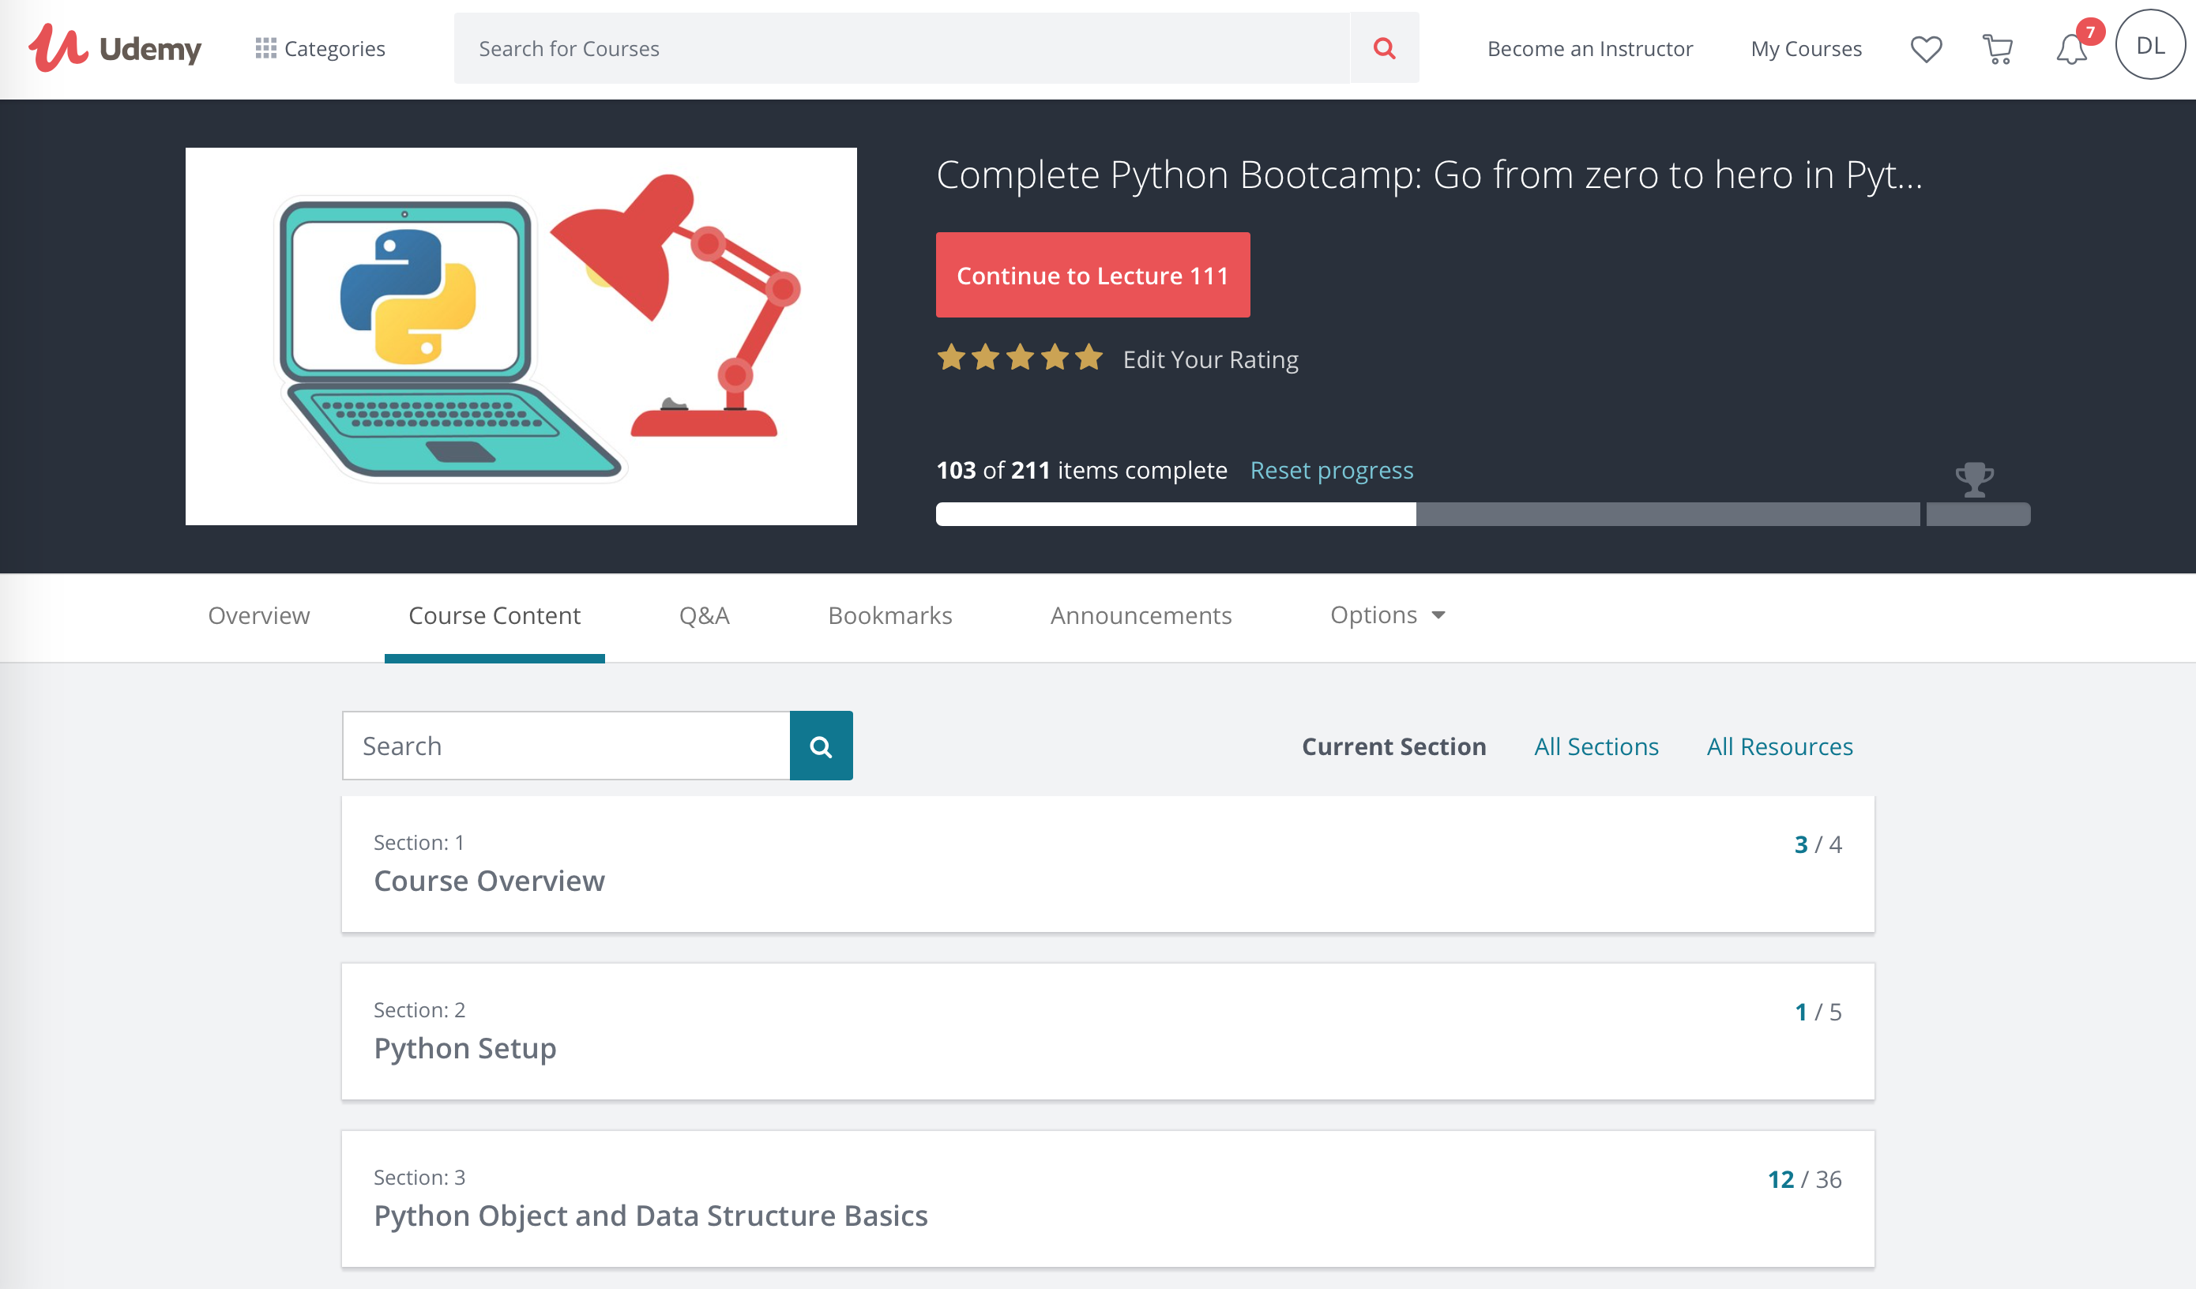Open the notifications bell icon
2196x1289 pixels.
click(x=2072, y=49)
